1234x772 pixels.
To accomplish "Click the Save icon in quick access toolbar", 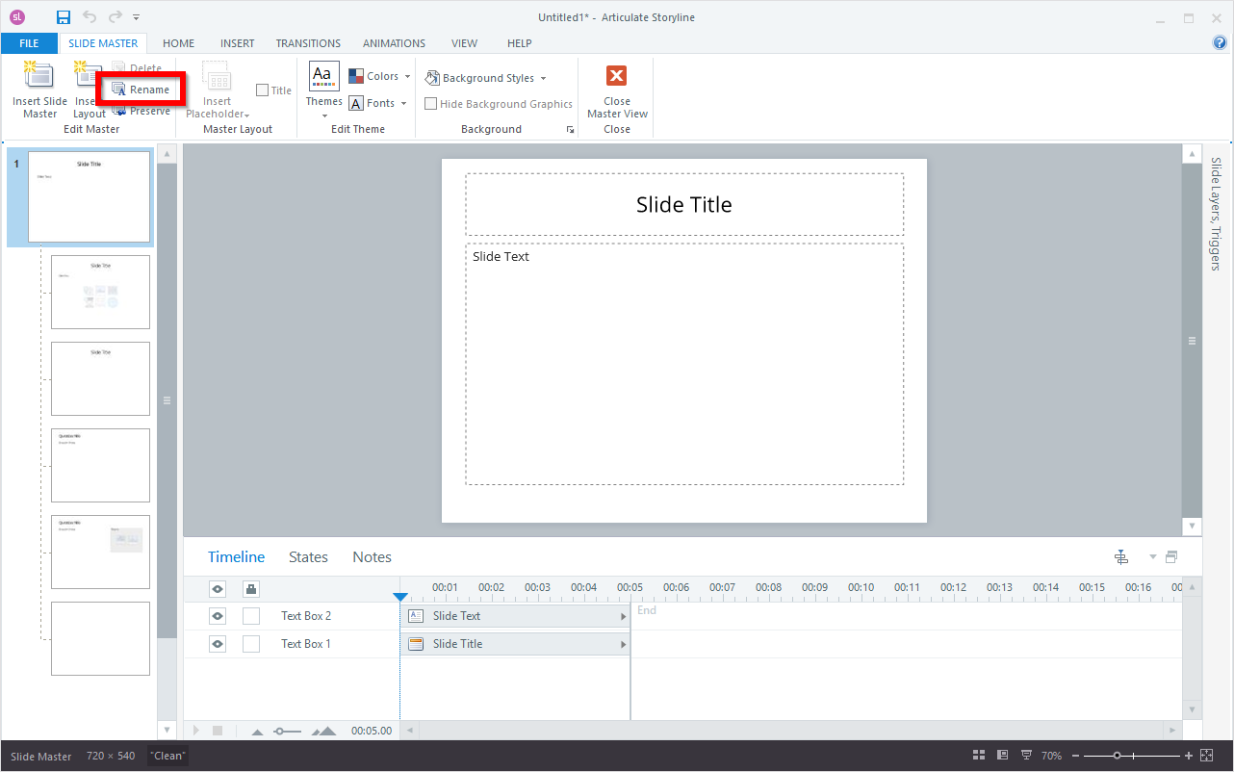I will tap(64, 17).
